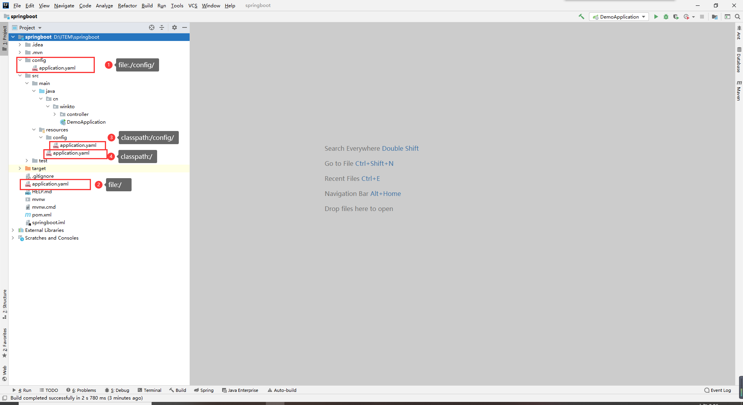Open the 2: Favorites side tab
Image resolution: width=743 pixels, height=405 pixels.
tap(4, 343)
